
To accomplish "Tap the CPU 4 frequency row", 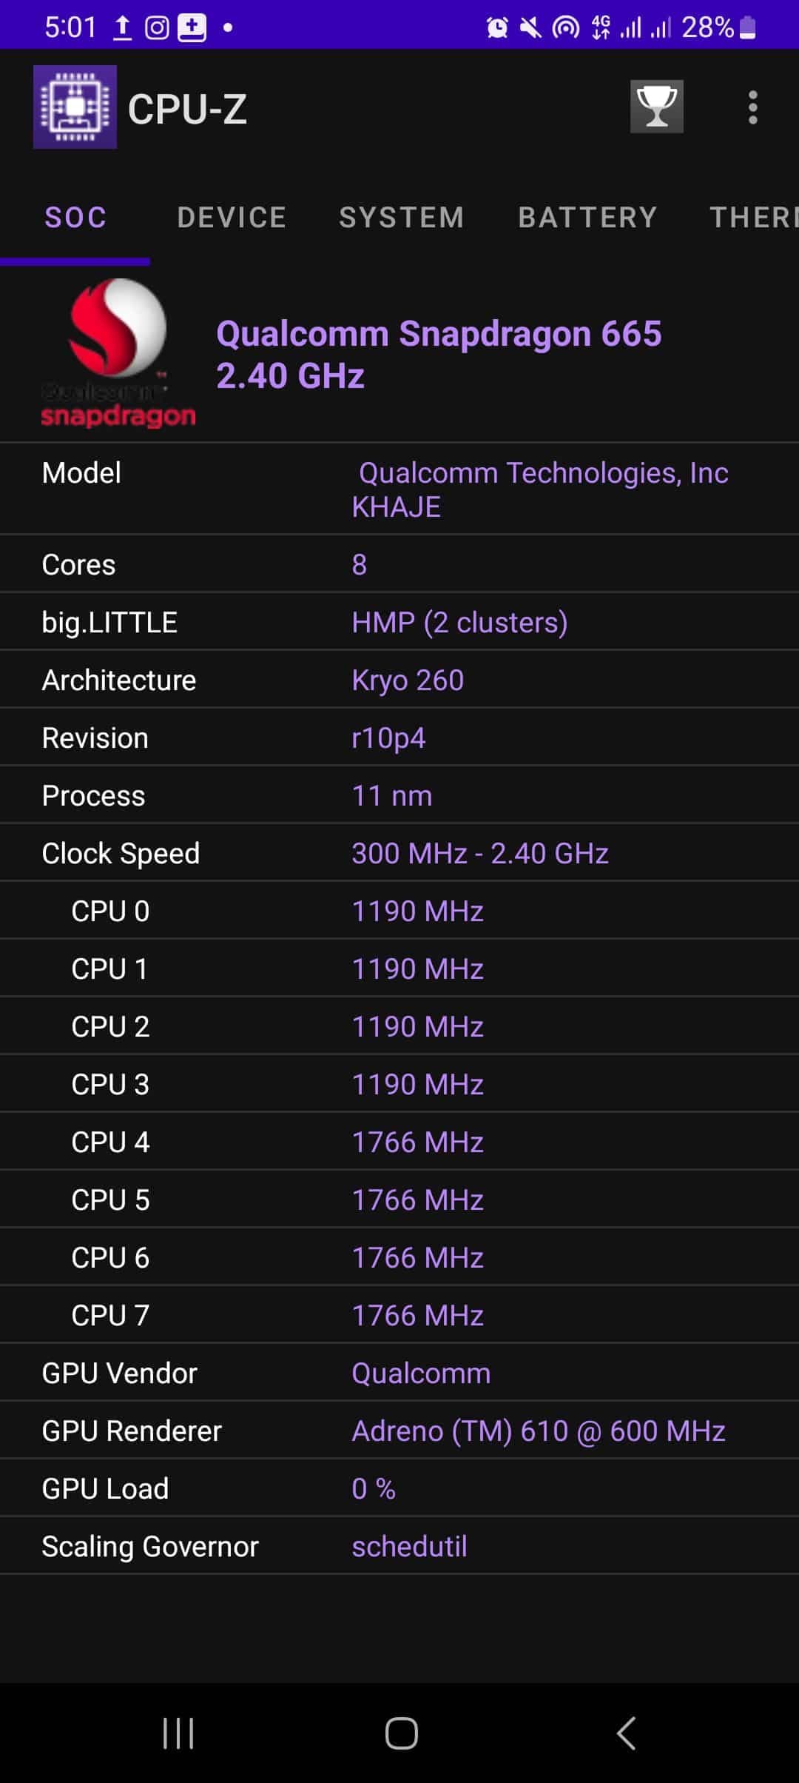I will 399,1142.
